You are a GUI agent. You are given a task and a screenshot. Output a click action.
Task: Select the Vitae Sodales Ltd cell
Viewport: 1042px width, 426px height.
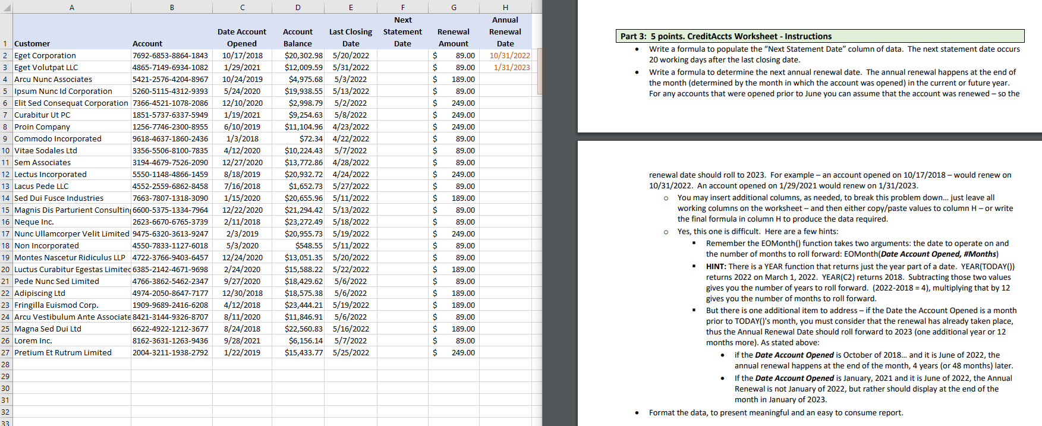pos(72,150)
